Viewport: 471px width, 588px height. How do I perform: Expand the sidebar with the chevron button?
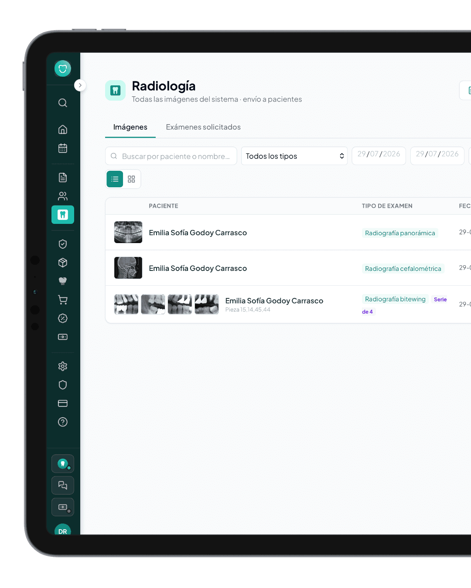tap(80, 85)
